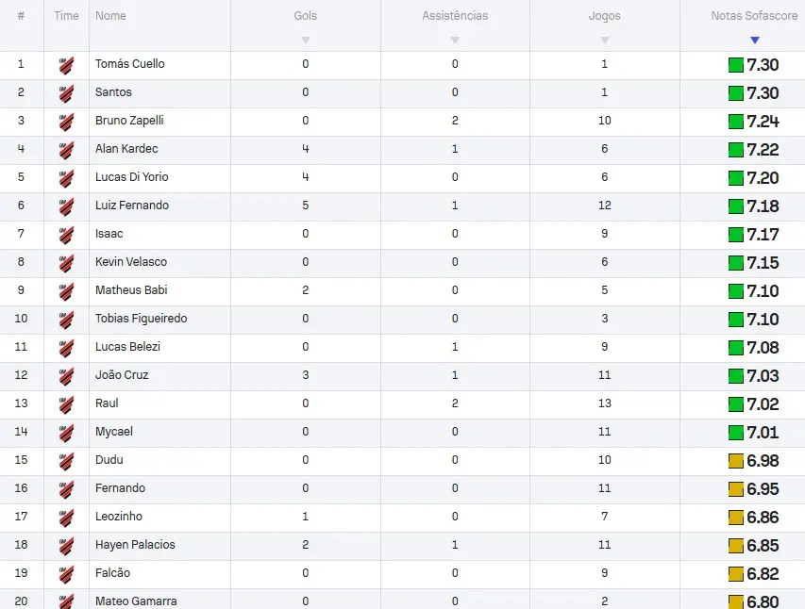Click the club badge in Falcão's row
This screenshot has height=609, width=805.
coord(66,573)
